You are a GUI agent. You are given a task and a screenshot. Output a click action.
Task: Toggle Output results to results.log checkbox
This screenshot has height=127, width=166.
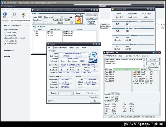pyautogui.click(x=34, y=23)
